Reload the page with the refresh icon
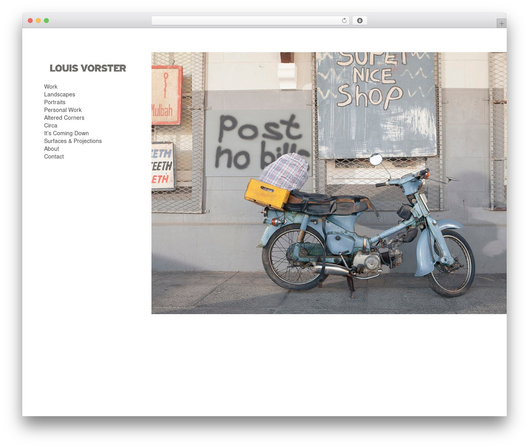This screenshot has height=448, width=529. coord(344,21)
